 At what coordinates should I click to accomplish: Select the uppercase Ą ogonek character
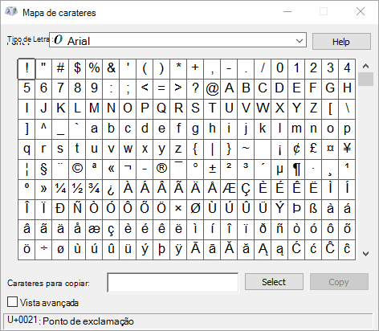[263, 250]
